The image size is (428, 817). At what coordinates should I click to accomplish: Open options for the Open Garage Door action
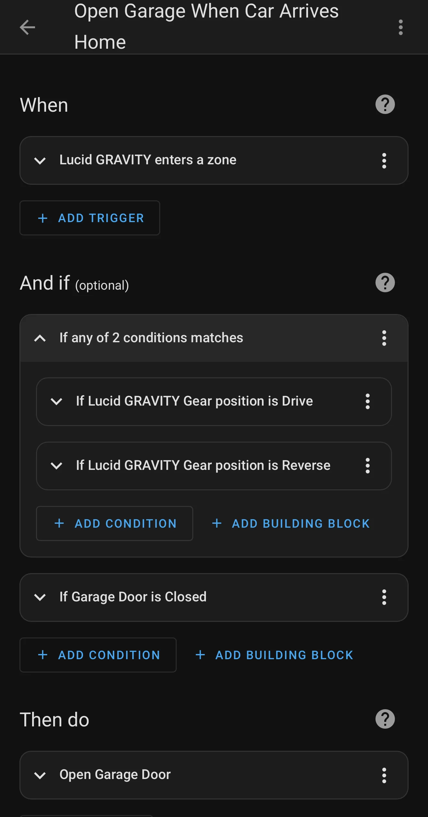(384, 775)
